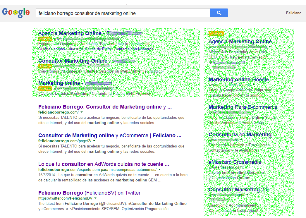Expand the dropdown arrow next to twitter.com/FelicianoBV
Image resolution: width=306 pixels, height=218 pixels.
(x=95, y=198)
